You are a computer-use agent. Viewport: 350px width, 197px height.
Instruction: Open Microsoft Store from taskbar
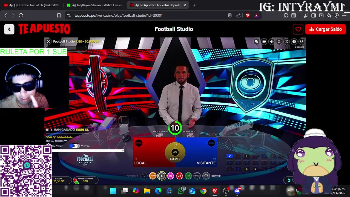pyautogui.click(x=170, y=191)
